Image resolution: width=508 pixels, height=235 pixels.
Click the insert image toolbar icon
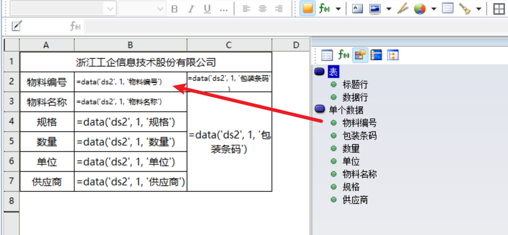(375, 9)
